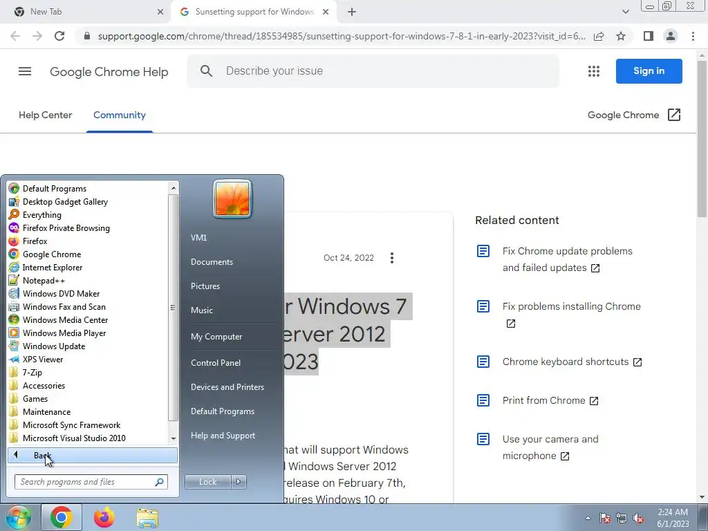Click the volume muted tray icon
Image resolution: width=708 pixels, height=531 pixels.
638,518
